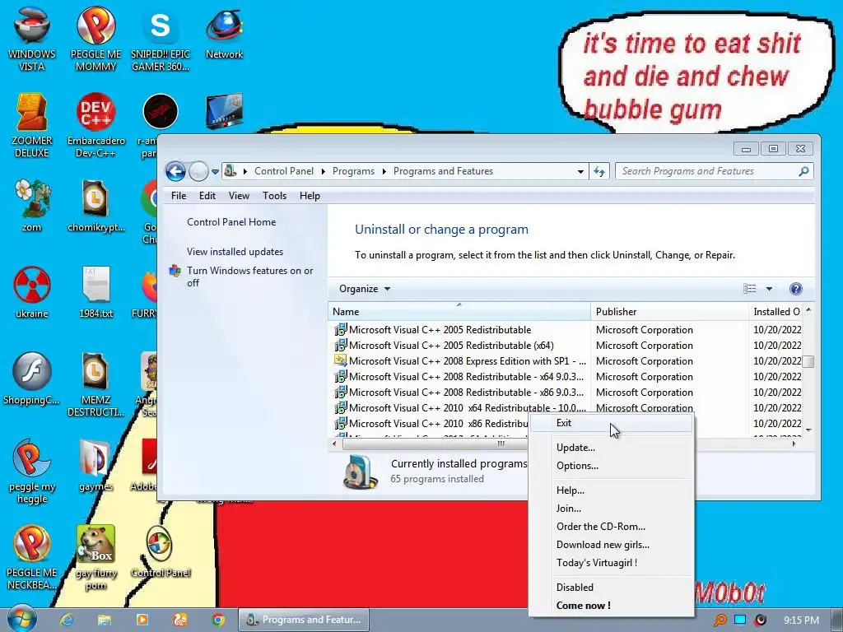Open Turn Windows features on or off
Screen dimensions: 843x632
click(x=249, y=276)
